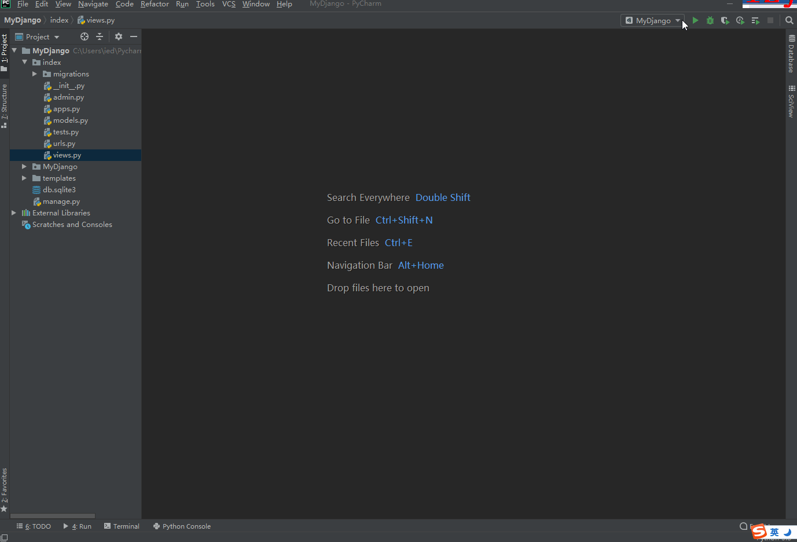Expand the inner MyDjango folder arrow
This screenshot has width=797, height=542.
(x=24, y=166)
